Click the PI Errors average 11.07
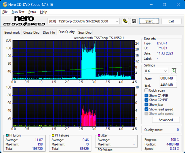Screen dimensions: 185x153 coord(39,140)
